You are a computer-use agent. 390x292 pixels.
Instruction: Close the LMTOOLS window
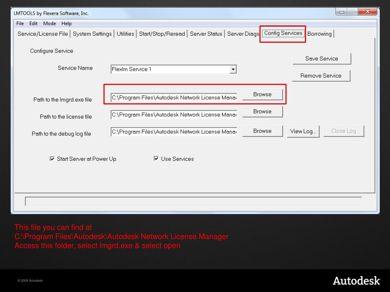[x=368, y=11]
